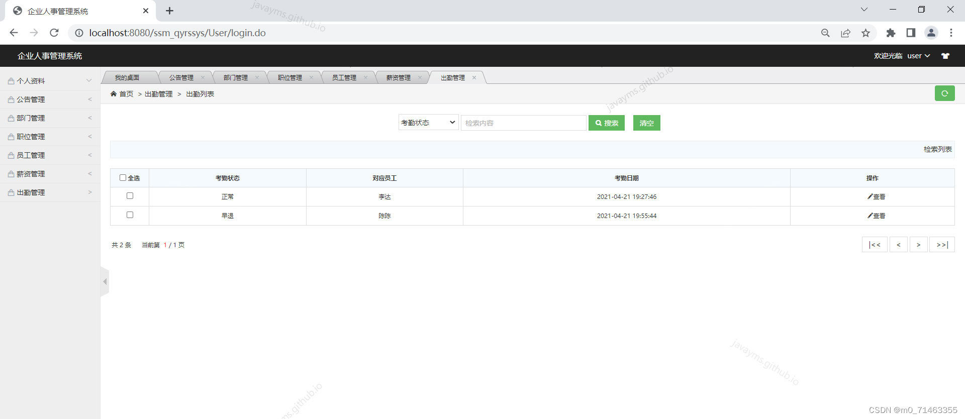The image size is (965, 419).
Task: Click the lock icon beside 公告管理
Action: pyautogui.click(x=11, y=99)
